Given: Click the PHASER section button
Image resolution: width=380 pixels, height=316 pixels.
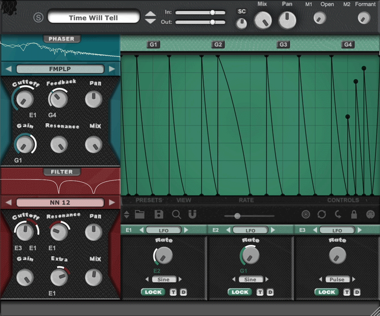Looking at the screenshot, I should pyautogui.click(x=61, y=39).
